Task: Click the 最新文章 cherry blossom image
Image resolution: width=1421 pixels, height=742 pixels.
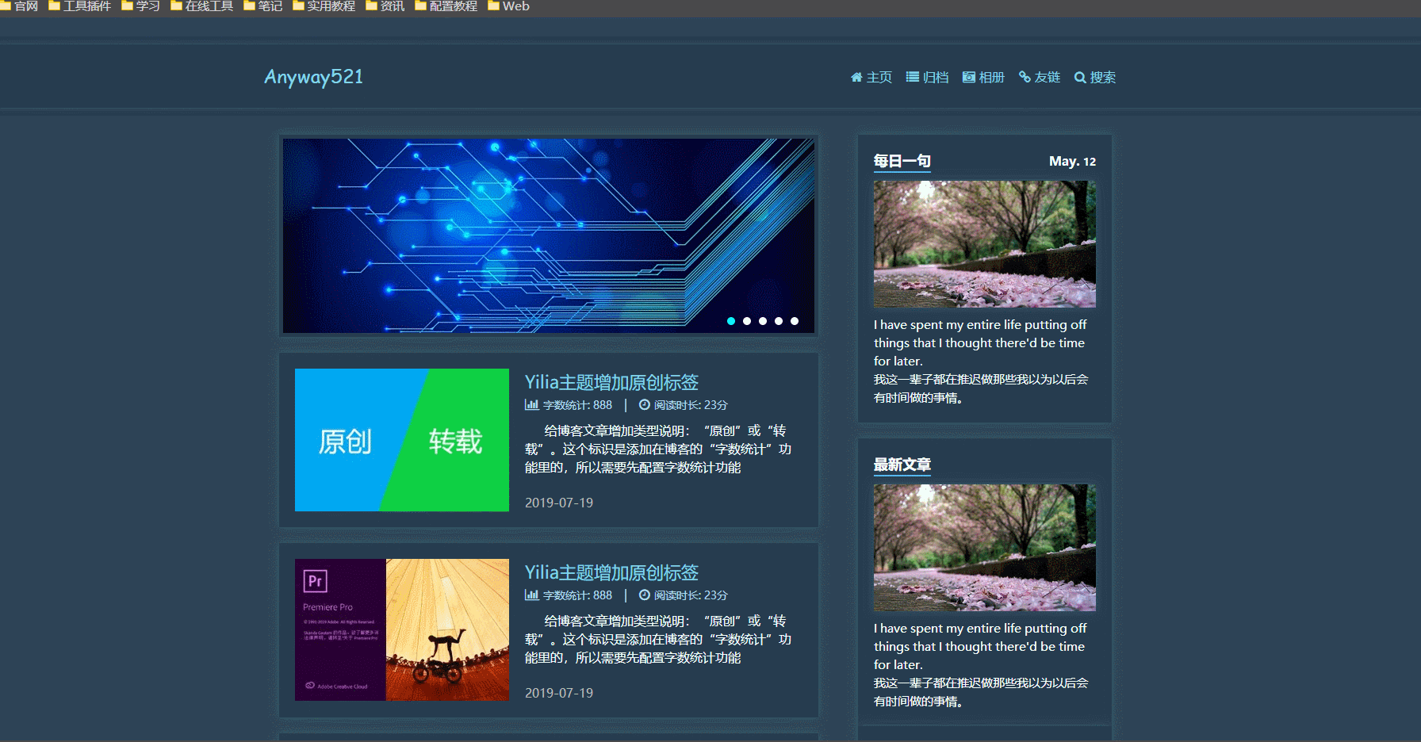Action: [985, 548]
